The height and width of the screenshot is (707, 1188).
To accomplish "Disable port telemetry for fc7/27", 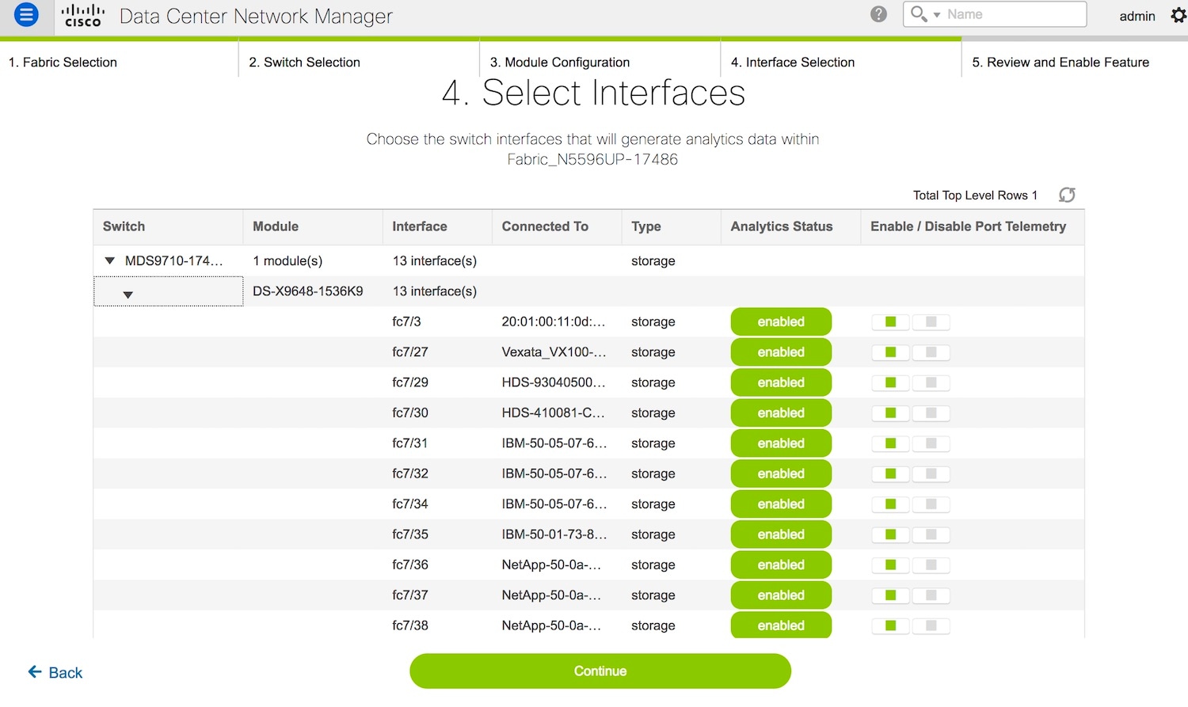I will point(931,352).
